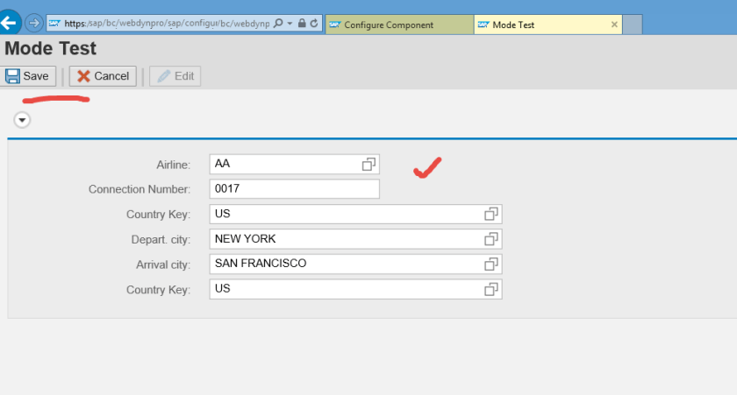Image resolution: width=737 pixels, height=395 pixels.
Task: Click the Edit toolbar button
Action: [x=175, y=76]
